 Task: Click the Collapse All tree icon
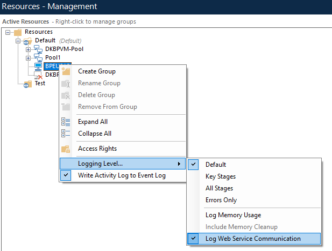coord(66,134)
